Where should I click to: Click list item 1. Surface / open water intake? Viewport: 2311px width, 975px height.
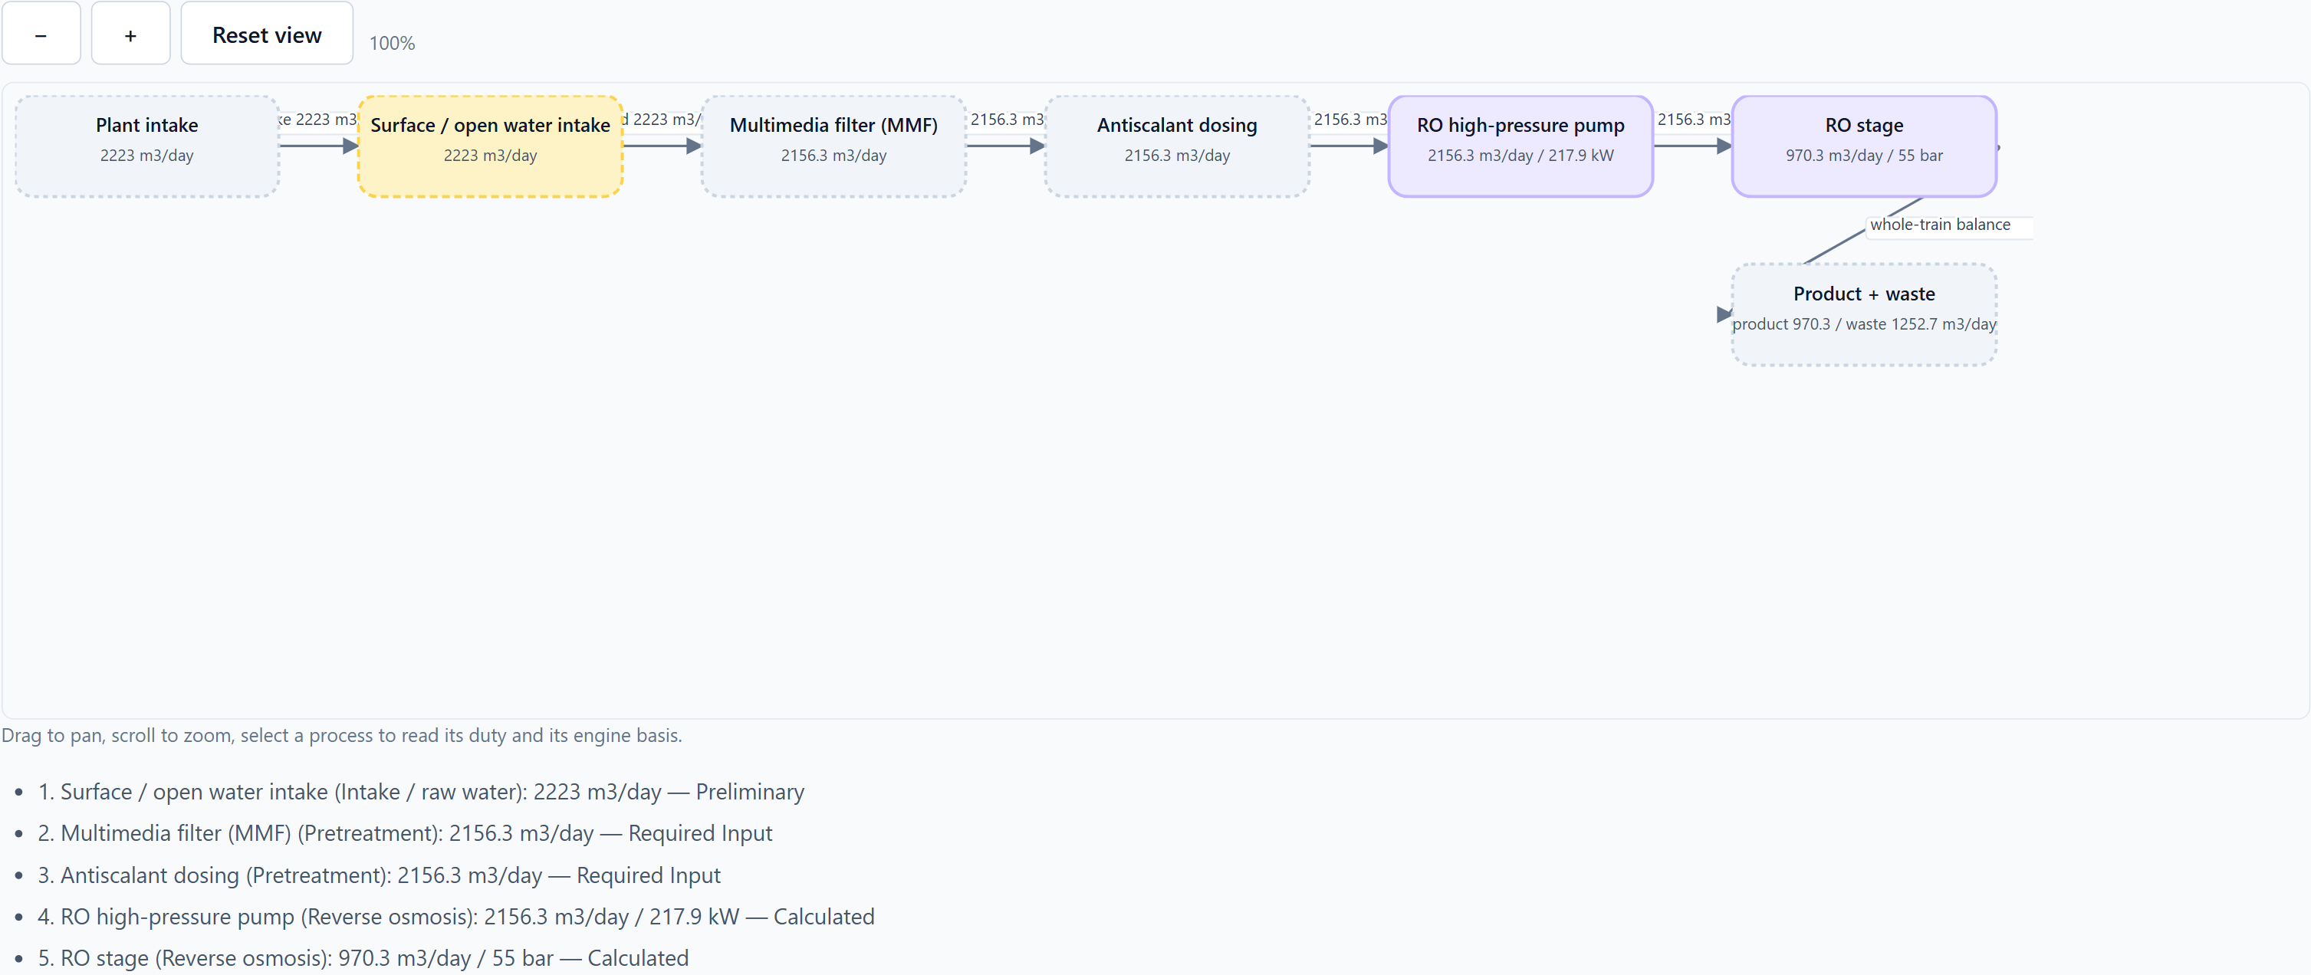point(421,792)
